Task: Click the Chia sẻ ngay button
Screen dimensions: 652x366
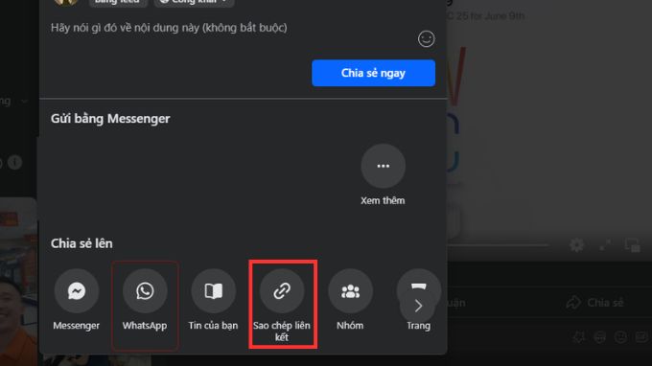Action: coord(373,73)
